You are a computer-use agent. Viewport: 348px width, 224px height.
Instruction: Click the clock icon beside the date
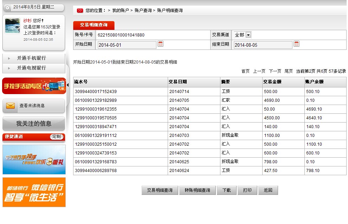[x=7, y=7]
